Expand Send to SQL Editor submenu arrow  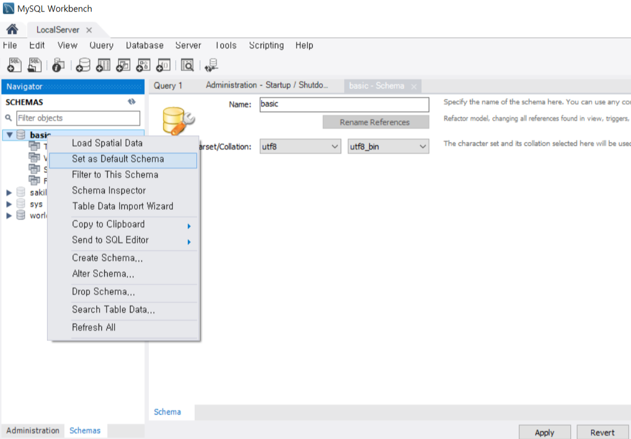tap(189, 242)
